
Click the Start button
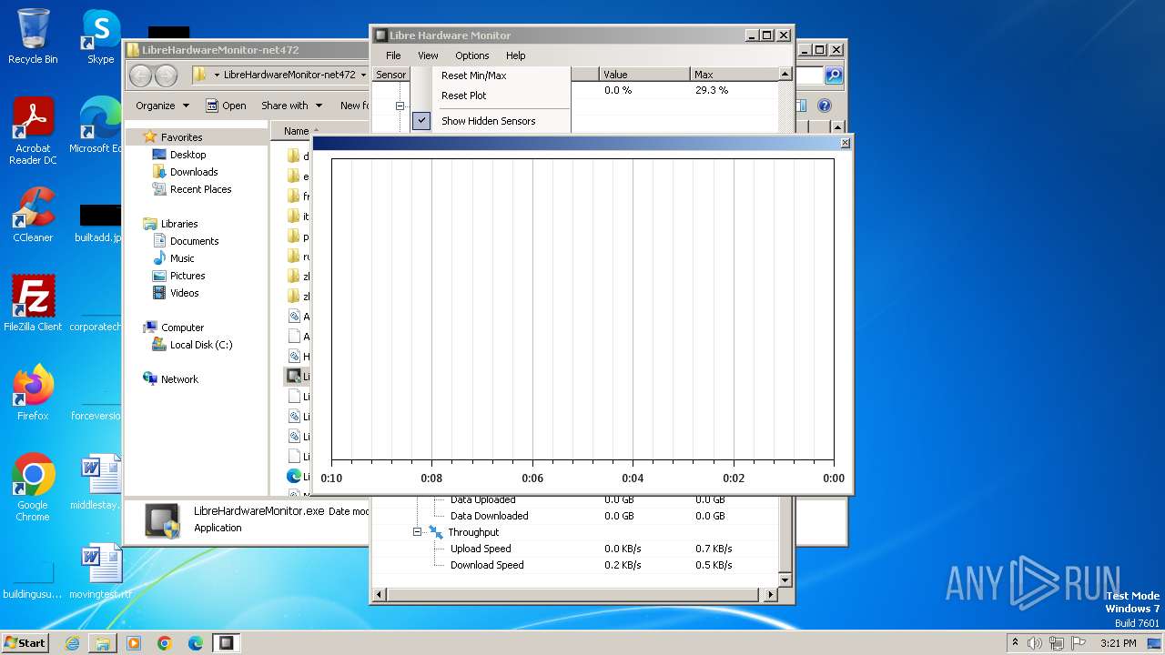[x=25, y=642]
